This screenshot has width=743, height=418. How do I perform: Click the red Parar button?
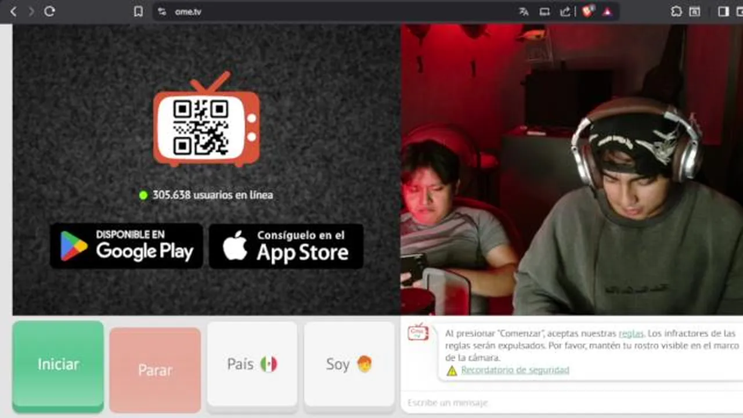[x=155, y=370]
